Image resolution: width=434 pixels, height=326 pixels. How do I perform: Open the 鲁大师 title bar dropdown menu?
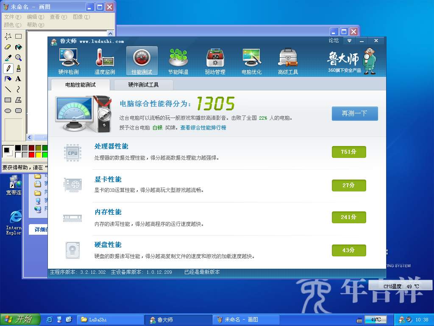tap(349, 41)
